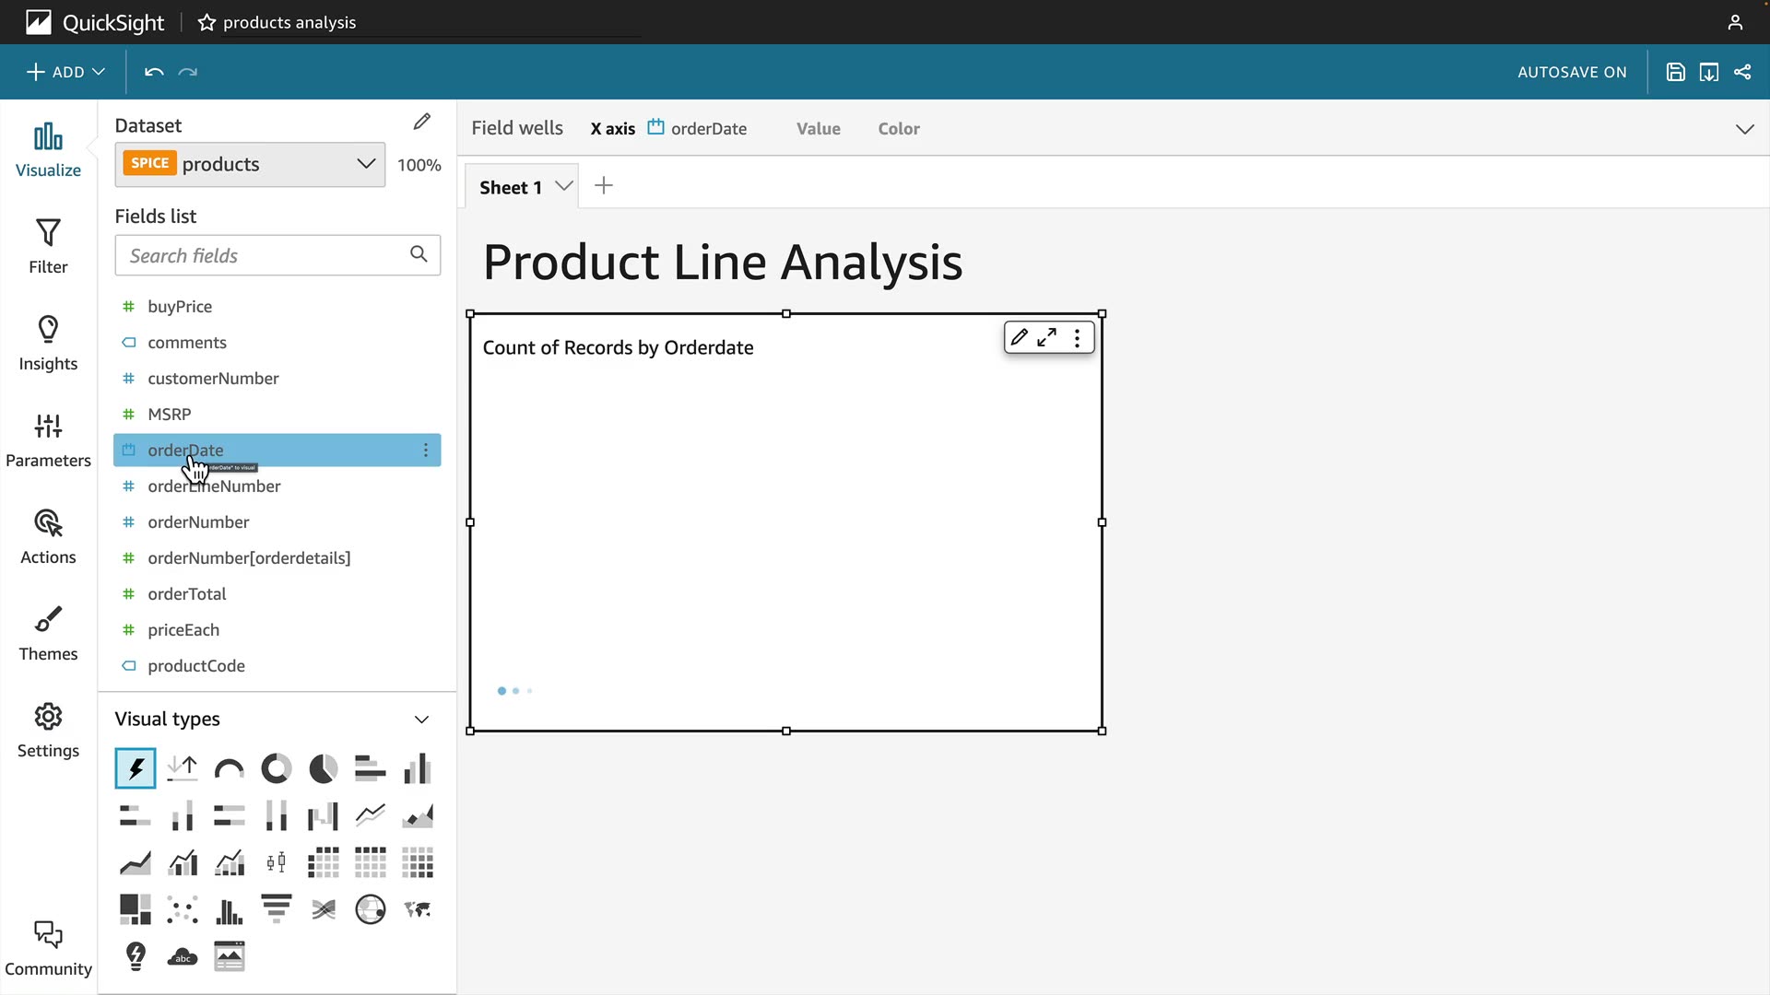
Task: Open the Sheet 1 tab
Action: [x=511, y=187]
